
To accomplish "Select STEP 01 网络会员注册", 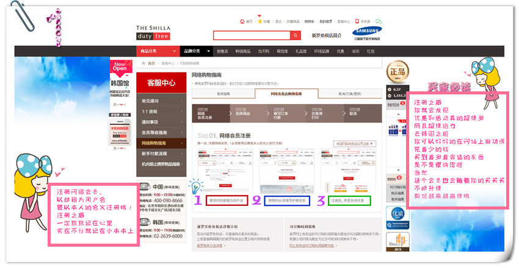I will point(211,113).
